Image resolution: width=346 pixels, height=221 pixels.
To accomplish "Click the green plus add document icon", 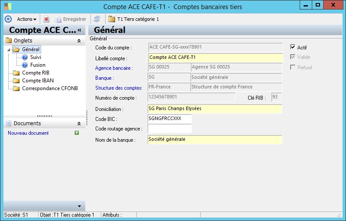I will coord(77,133).
